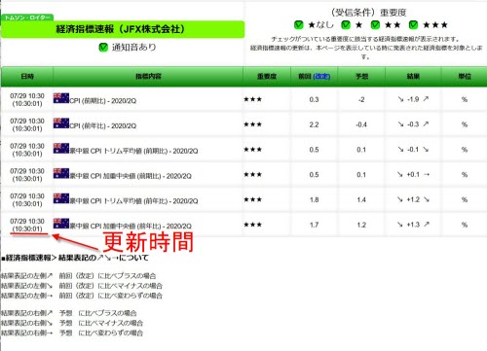487x351 pixels.
Task: Uncheck the ★なし importance checkbox
Action: pyautogui.click(x=298, y=24)
